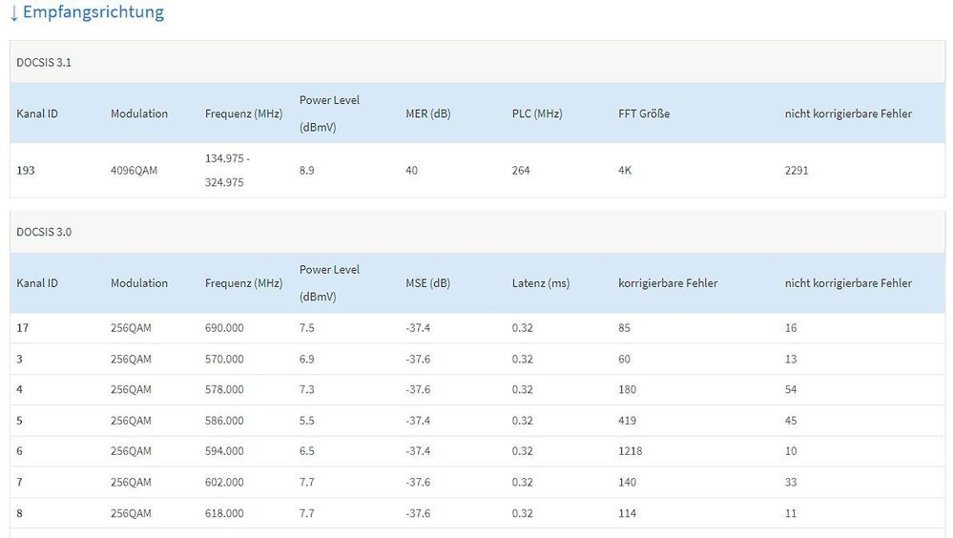Click the MSE (dB) column header
This screenshot has height=538, width=953.
coord(427,283)
